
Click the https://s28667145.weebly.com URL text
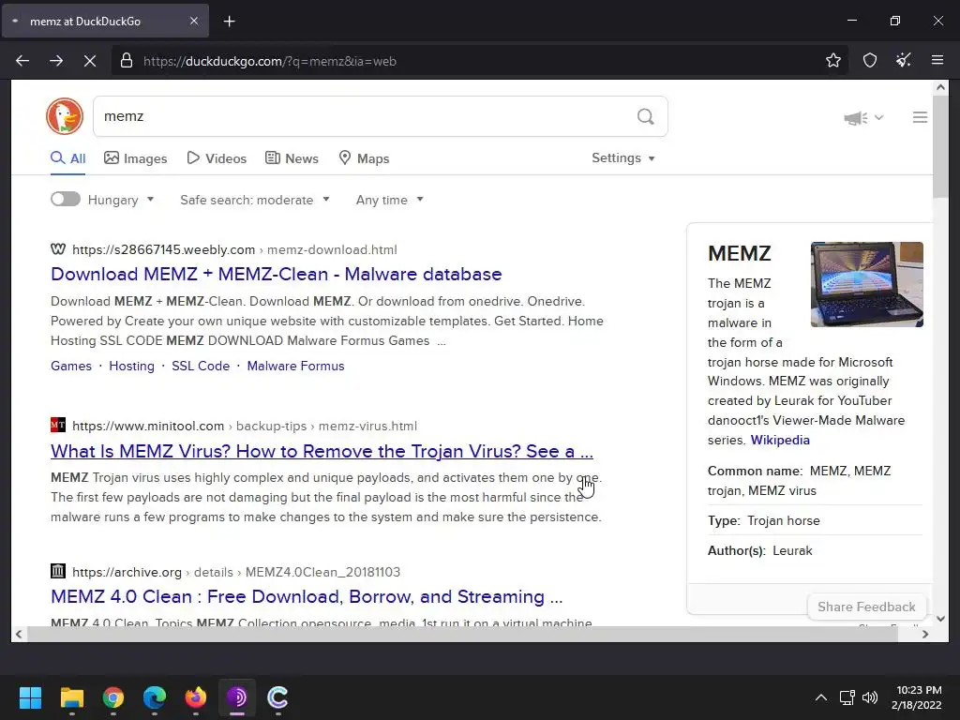point(163,249)
